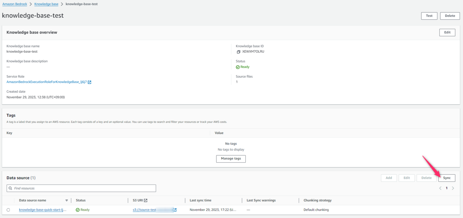463x218 pixels.
Task: Open Amazon Bedrock breadcrumb link
Action: (x=15, y=4)
